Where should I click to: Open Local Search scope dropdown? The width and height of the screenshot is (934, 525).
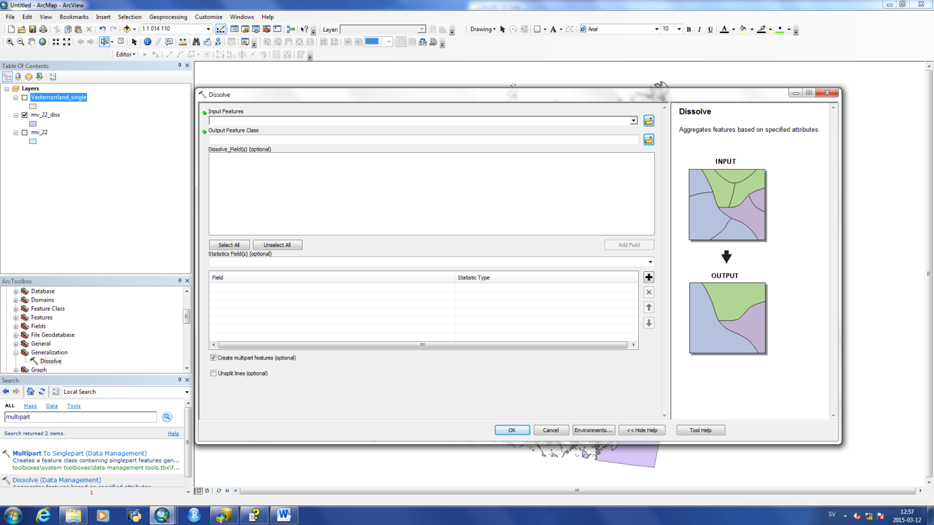coord(187,392)
